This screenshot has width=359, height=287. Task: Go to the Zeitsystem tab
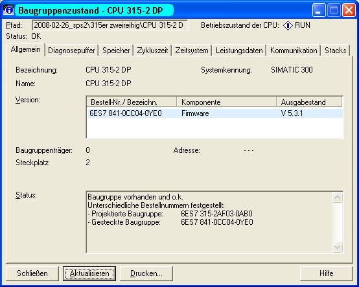click(192, 51)
